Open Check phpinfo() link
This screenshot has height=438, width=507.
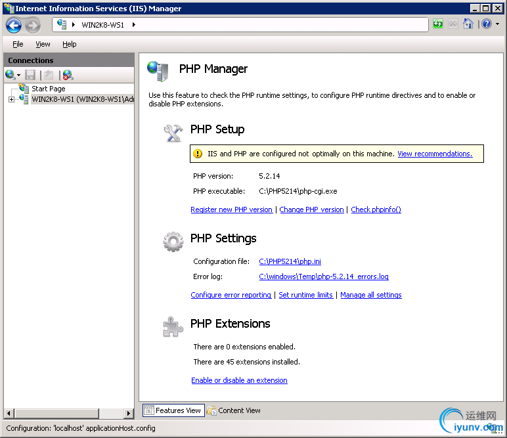coord(376,209)
